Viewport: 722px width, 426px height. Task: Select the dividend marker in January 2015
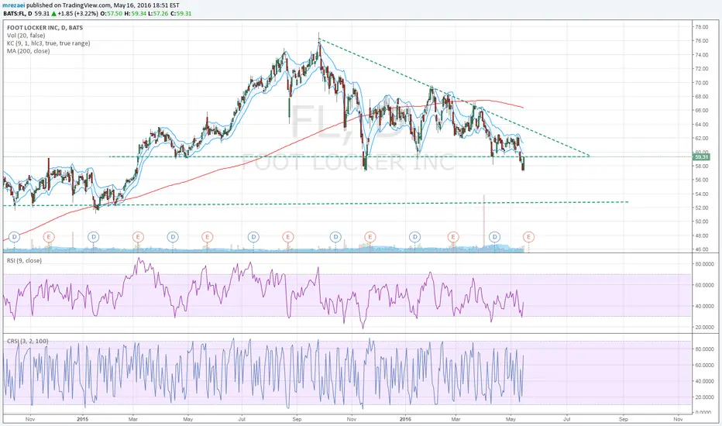94,237
